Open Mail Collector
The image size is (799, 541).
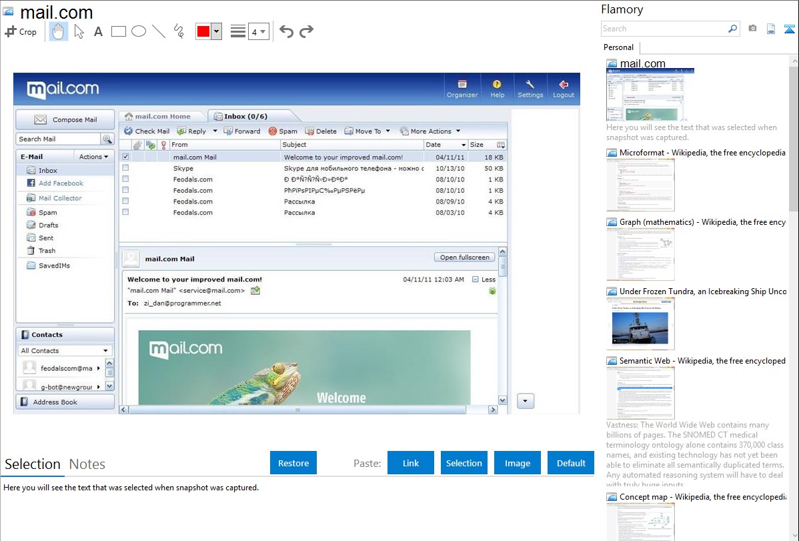point(59,198)
